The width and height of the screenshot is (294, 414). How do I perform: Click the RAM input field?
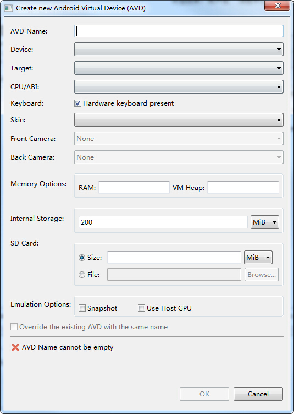tap(134, 188)
